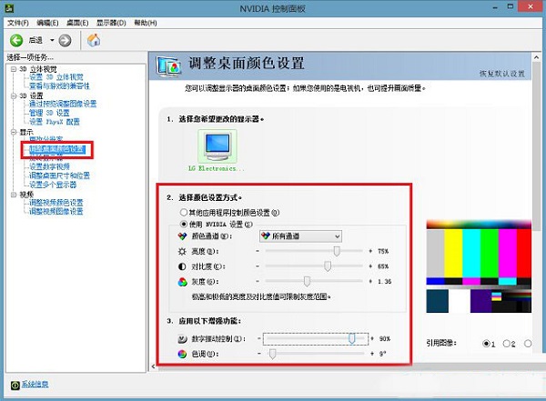Click the hue (色调) color circle icon
The width and height of the screenshot is (546, 401).
pos(182,354)
